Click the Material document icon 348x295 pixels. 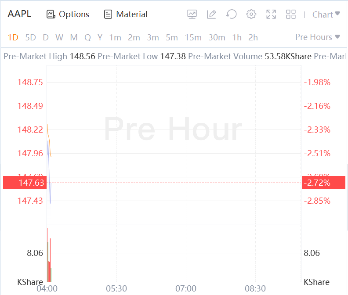(108, 14)
